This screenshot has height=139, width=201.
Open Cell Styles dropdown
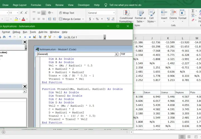(151, 16)
